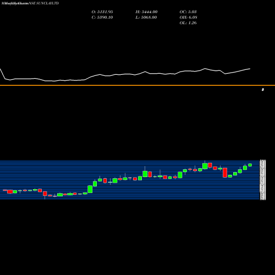Select the OH: 6.08 value
Viewport: 275px width, 275px height.
[x=188, y=17]
